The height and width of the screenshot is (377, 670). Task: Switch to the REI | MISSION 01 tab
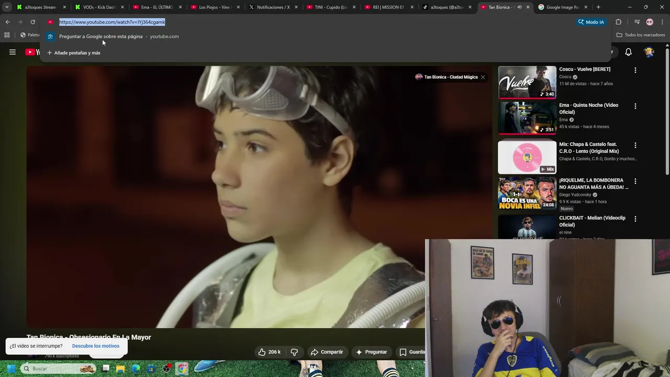(x=388, y=7)
